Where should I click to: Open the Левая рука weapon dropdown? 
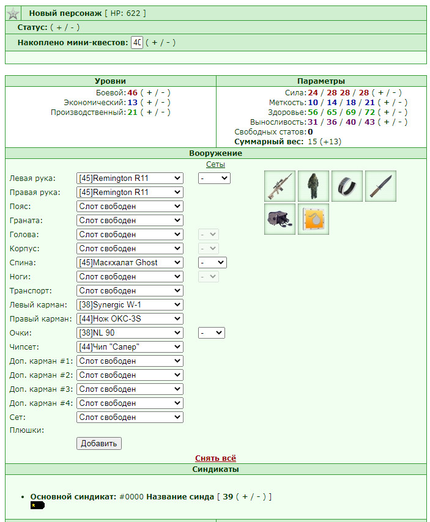click(130, 178)
